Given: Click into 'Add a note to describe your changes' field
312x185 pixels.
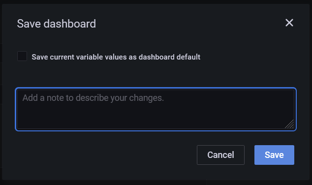Looking at the screenshot, I should (156, 109).
